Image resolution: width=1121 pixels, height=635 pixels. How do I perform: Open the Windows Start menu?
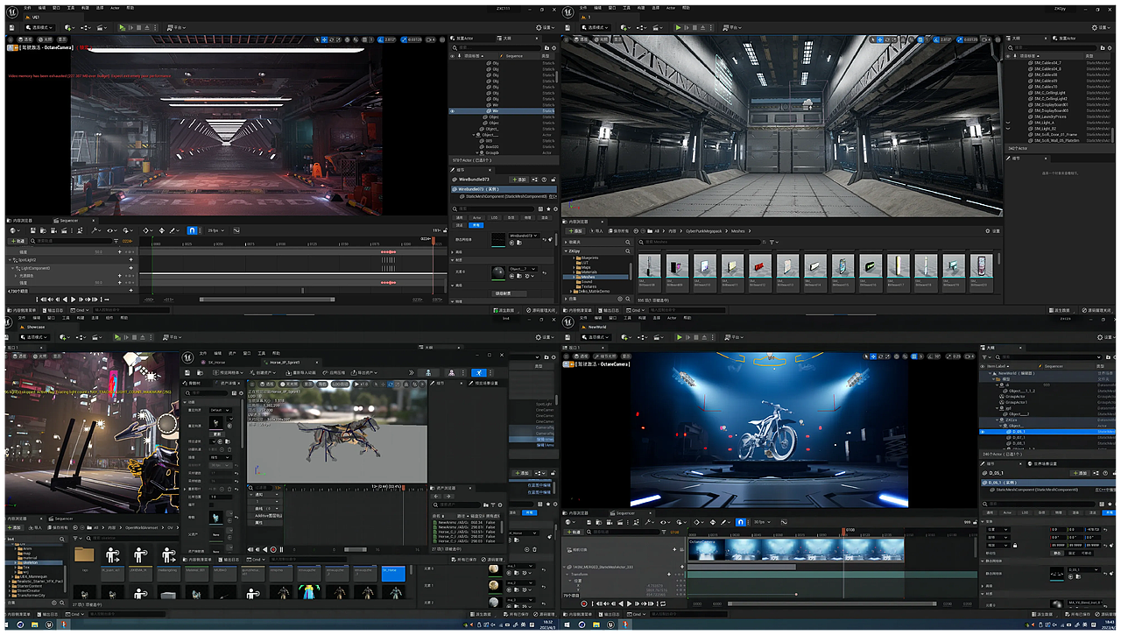[x=568, y=624]
